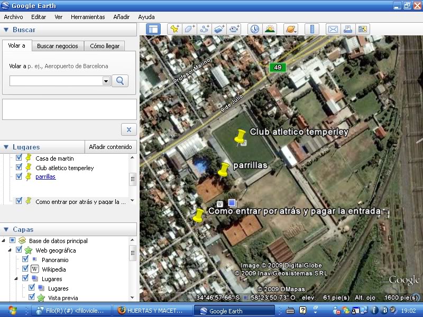Select the inner Lugares sublayer row

[58, 288]
